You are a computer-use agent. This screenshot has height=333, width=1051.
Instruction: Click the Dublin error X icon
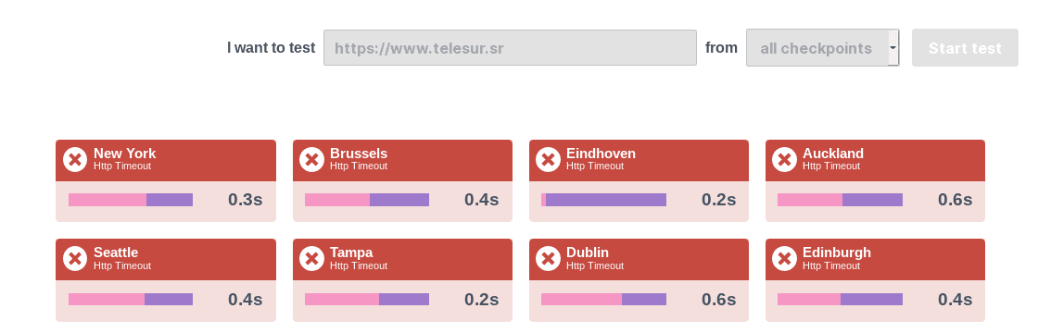(549, 259)
